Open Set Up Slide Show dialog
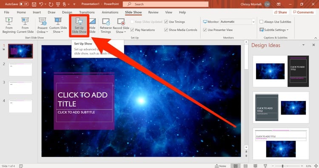This screenshot has width=319, height=168. click(79, 25)
